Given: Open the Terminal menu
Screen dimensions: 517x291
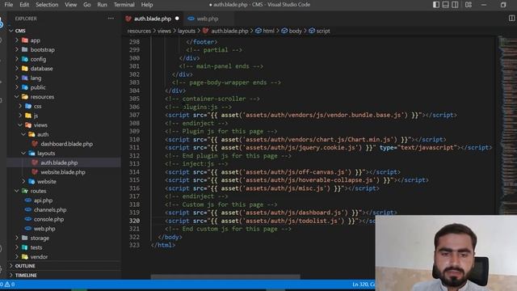Looking at the screenshot, I should [x=124, y=5].
